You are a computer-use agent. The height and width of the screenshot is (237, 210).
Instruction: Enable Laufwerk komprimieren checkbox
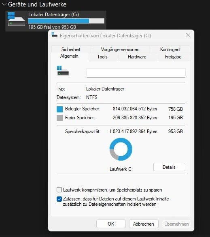[x=59, y=190]
